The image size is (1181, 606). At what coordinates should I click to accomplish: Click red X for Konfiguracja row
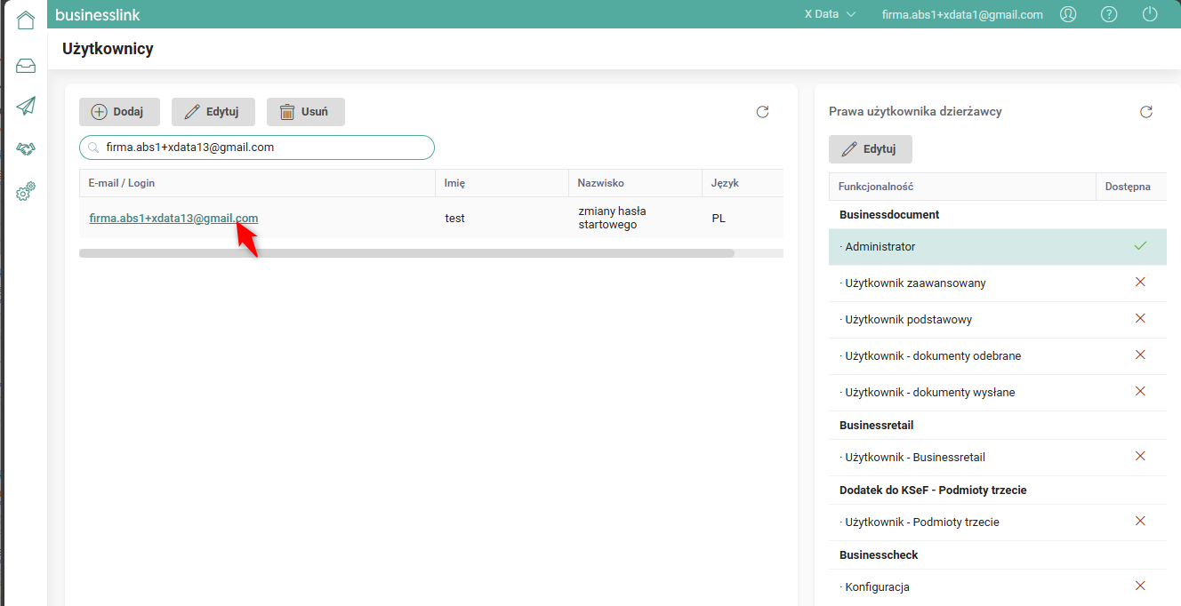point(1140,586)
